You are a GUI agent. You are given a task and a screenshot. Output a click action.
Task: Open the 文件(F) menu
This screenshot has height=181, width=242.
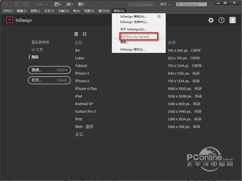[8, 11]
